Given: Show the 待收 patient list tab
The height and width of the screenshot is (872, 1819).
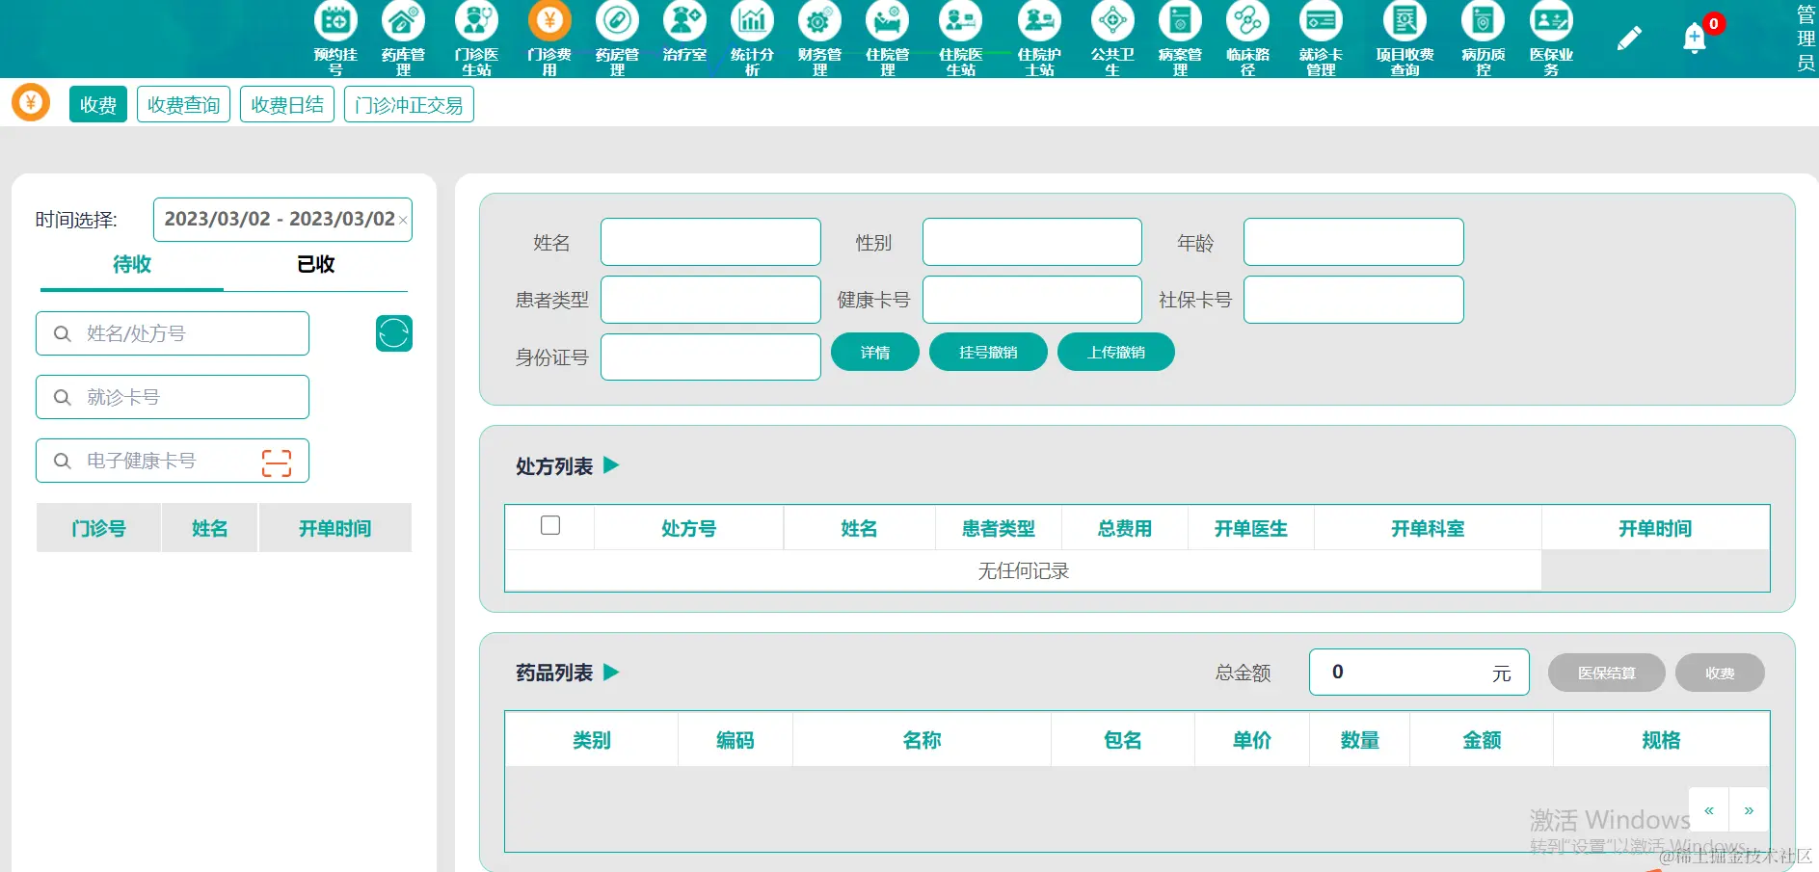Looking at the screenshot, I should click(x=132, y=265).
